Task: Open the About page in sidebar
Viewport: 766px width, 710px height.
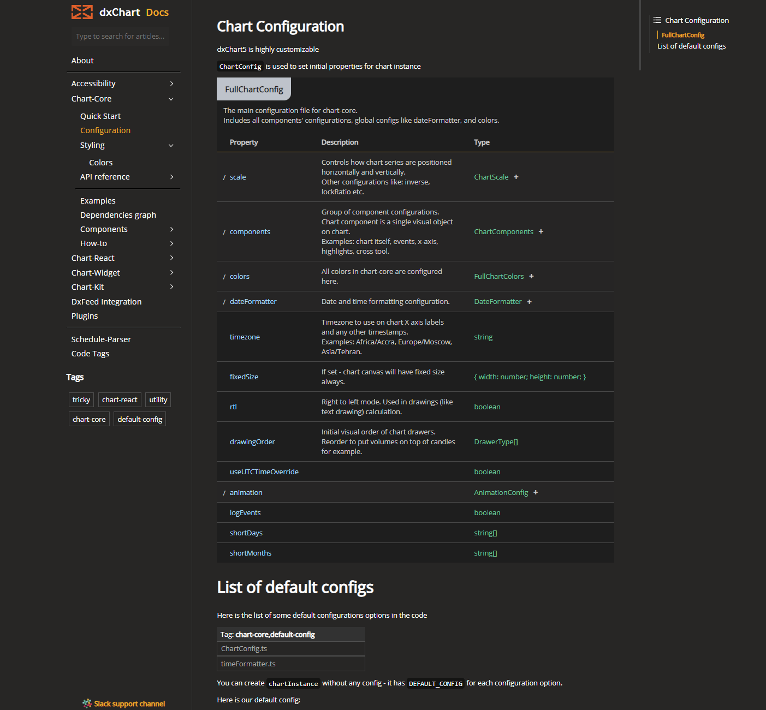Action: [82, 61]
